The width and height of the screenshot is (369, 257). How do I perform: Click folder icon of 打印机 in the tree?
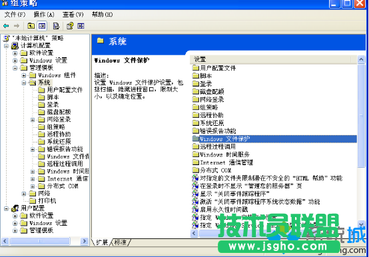(x=33, y=201)
